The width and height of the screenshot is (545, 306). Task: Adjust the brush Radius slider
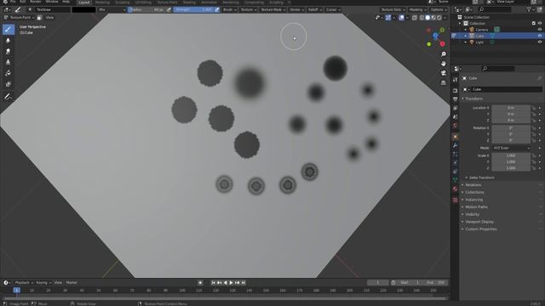click(146, 9)
